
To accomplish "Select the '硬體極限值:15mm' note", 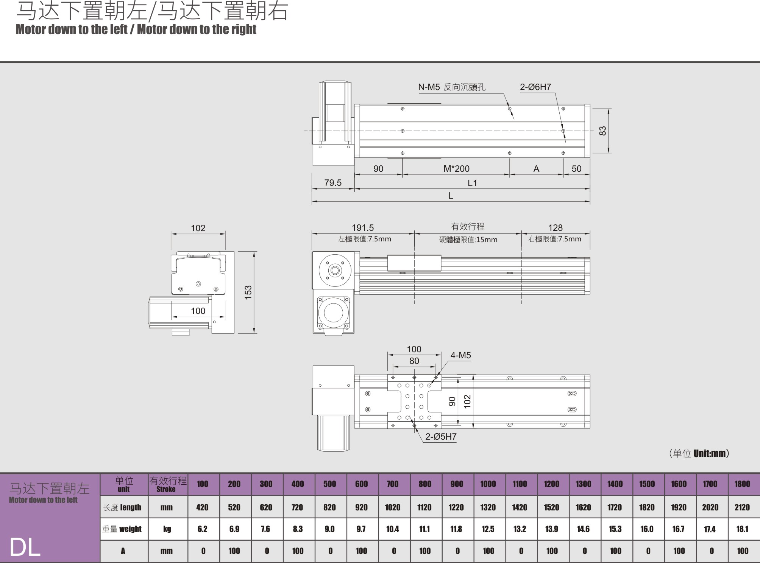I will (468, 240).
